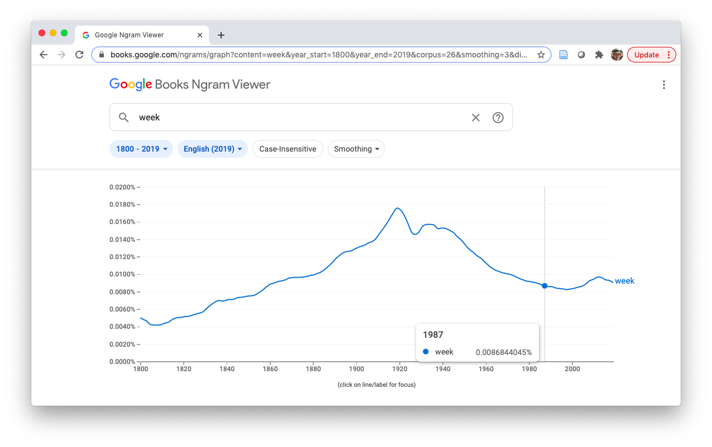Bookmark this page with the star icon
This screenshot has width=712, height=447.
click(541, 55)
